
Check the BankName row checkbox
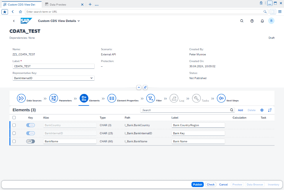pyautogui.click(x=13, y=141)
